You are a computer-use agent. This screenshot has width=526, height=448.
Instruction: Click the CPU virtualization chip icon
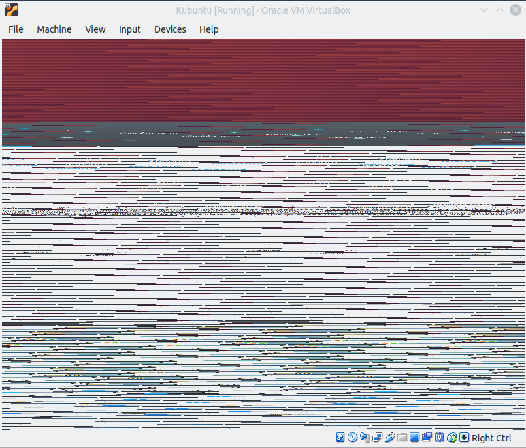(x=440, y=438)
